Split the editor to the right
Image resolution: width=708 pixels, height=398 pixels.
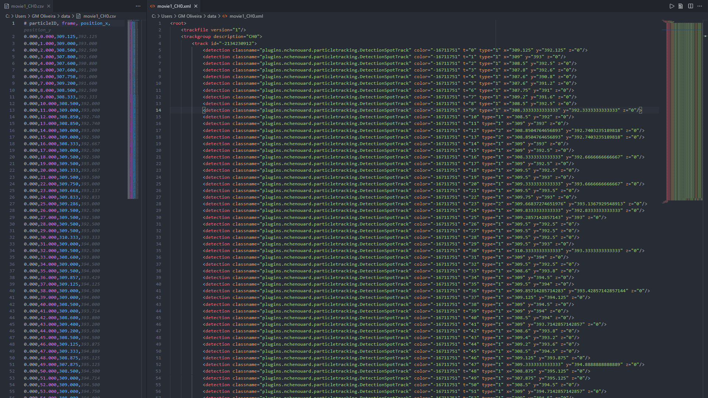pos(690,6)
